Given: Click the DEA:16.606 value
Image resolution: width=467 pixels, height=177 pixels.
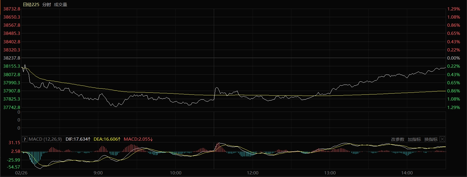Looking at the screenshot, I should tap(107, 139).
